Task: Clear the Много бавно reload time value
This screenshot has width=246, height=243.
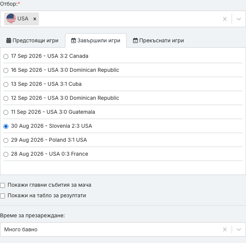Action: [x=225, y=229]
